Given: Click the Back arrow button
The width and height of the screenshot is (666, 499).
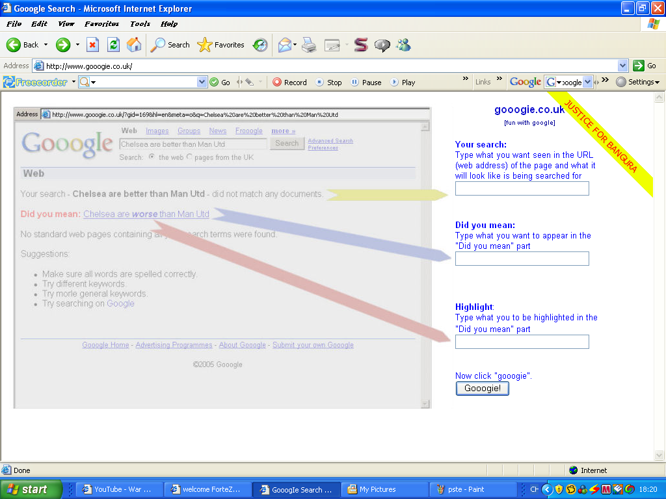Looking at the screenshot, I should [x=22, y=45].
